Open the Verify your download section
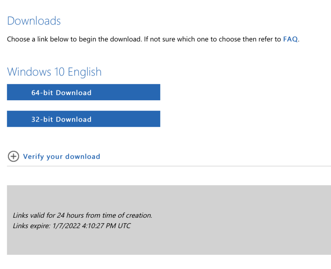Viewport: 331px width, 269px height. [x=61, y=157]
